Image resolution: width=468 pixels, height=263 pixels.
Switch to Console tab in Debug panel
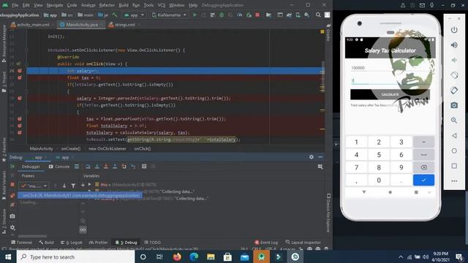point(59,167)
